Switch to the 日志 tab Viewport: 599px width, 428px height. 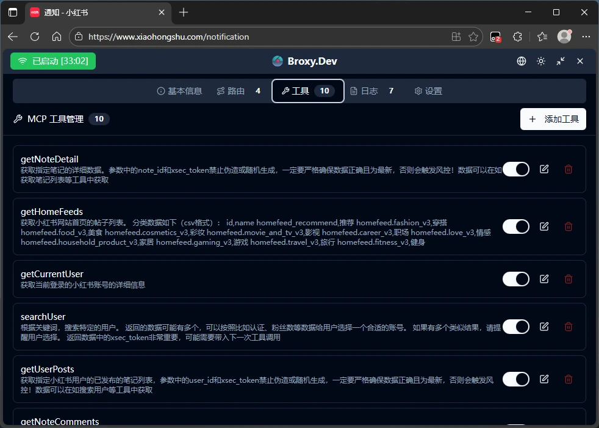click(371, 91)
